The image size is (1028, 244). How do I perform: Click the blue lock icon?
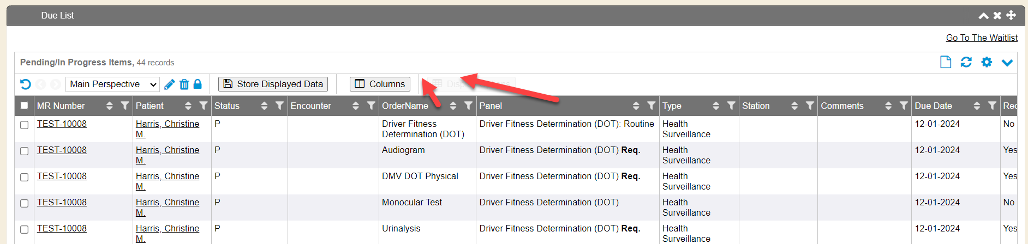pos(198,84)
